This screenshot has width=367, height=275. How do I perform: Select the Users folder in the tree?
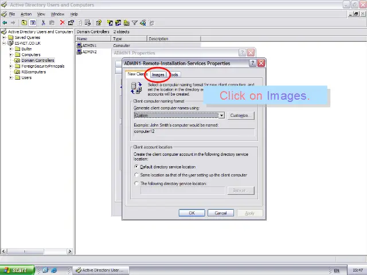tap(26, 78)
